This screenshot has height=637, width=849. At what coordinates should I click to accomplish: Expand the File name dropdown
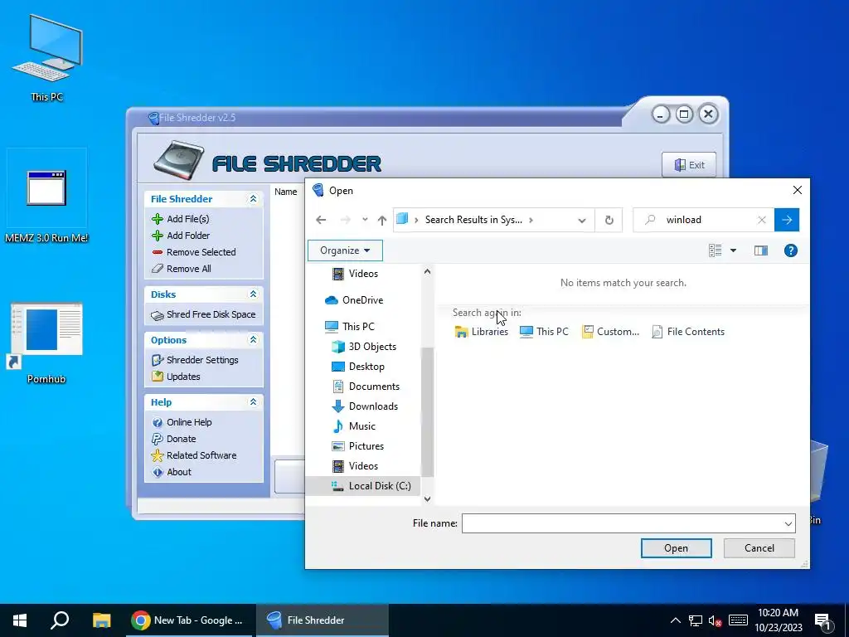coord(788,524)
